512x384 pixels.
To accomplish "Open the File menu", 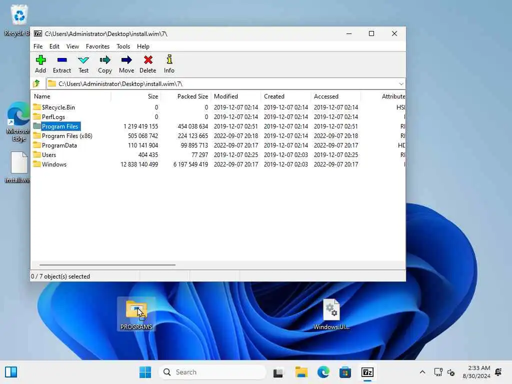I will (x=38, y=46).
